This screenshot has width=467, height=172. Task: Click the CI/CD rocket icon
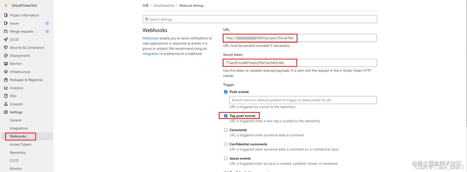tap(6, 39)
